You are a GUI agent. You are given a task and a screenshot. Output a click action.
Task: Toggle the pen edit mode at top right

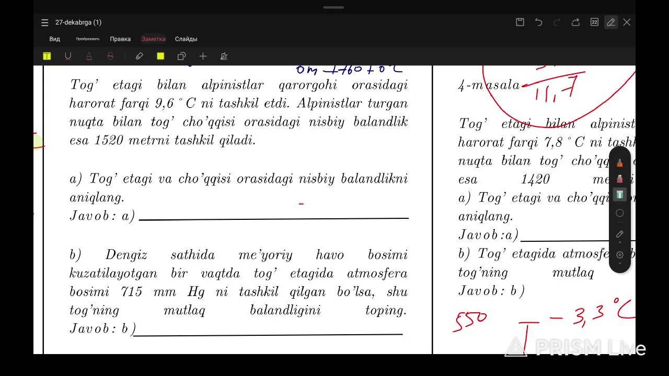coord(610,22)
